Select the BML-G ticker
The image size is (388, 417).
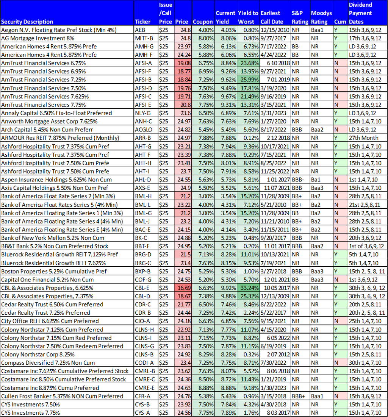(146, 213)
